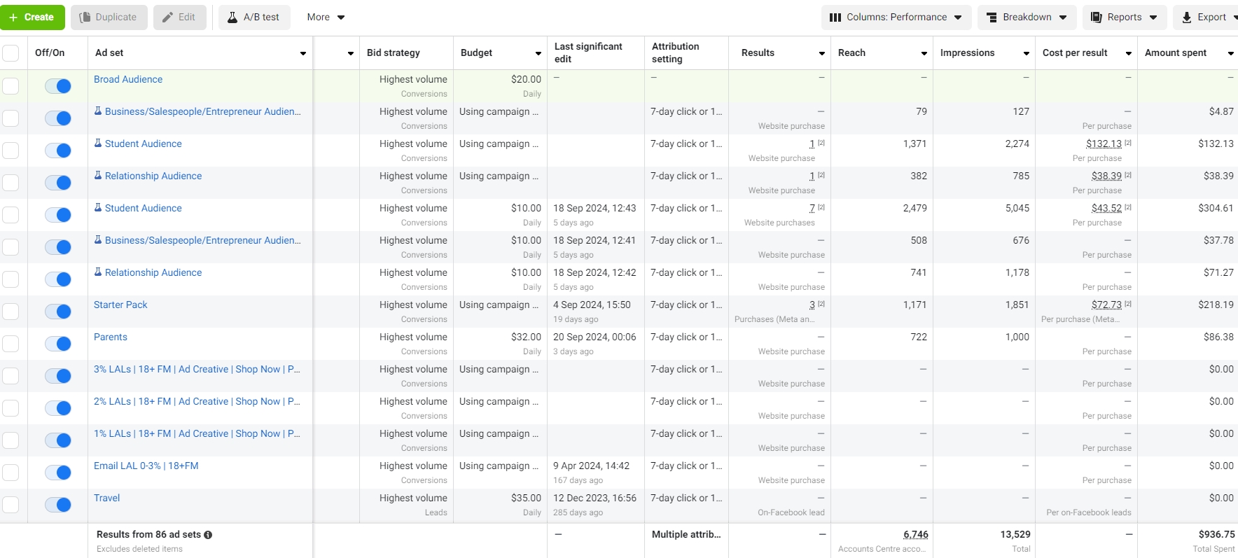Check the box for Parents ad set
The height and width of the screenshot is (558, 1238).
click(11, 344)
